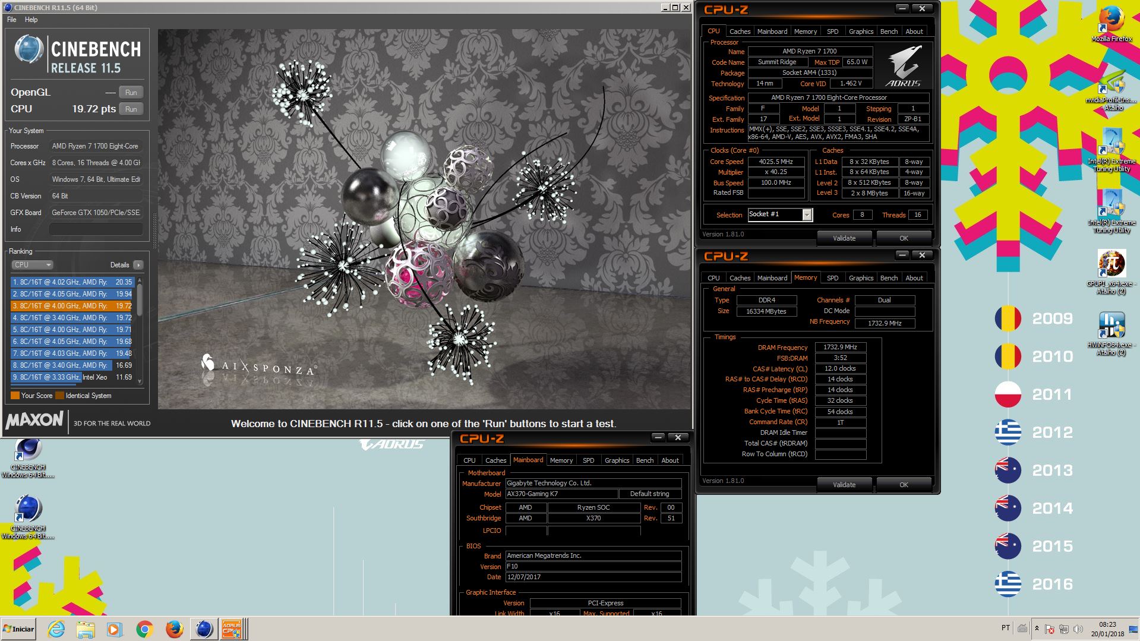Viewport: 1140px width, 641px height.
Task: Launch HWiNFO64.exe desktop shortcut
Action: (x=1111, y=333)
